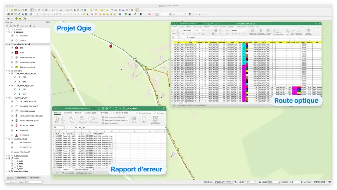Click the Rotation value field
This screenshot has height=190, width=337.
(x=295, y=182)
